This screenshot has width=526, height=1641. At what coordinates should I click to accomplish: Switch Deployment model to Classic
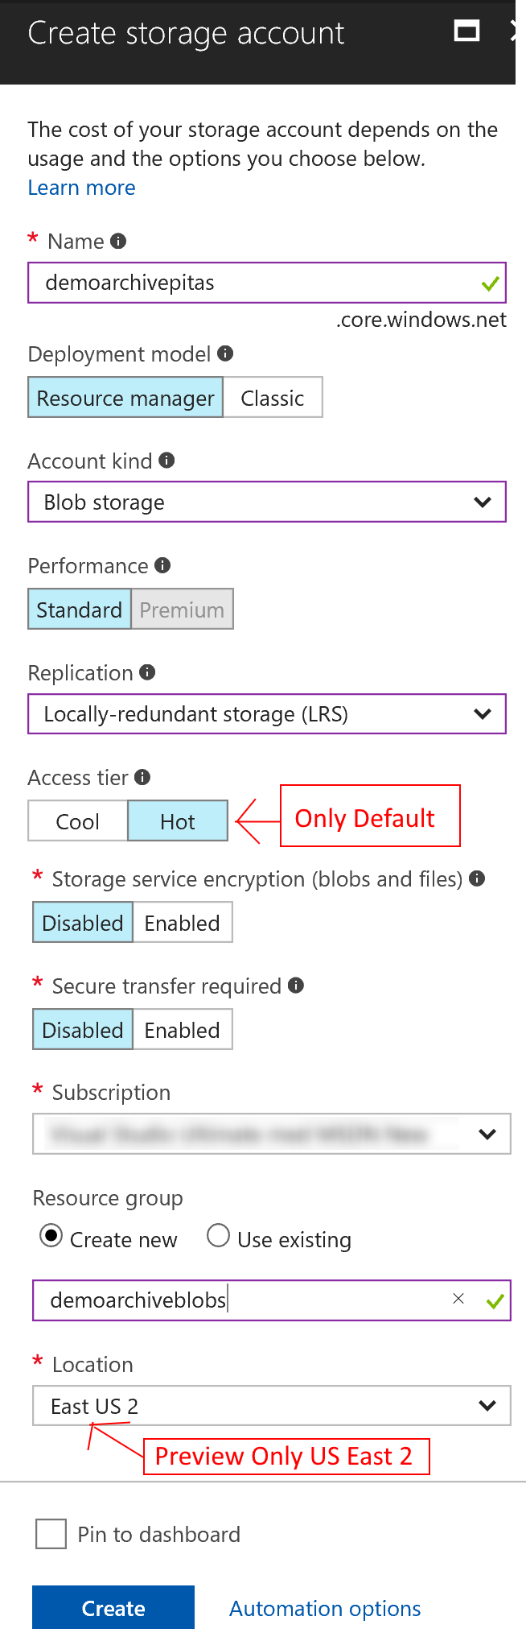click(x=273, y=398)
